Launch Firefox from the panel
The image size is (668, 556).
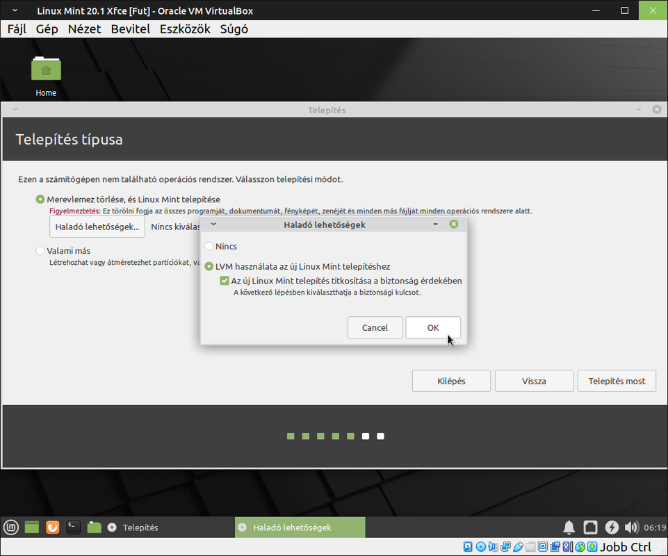click(52, 528)
